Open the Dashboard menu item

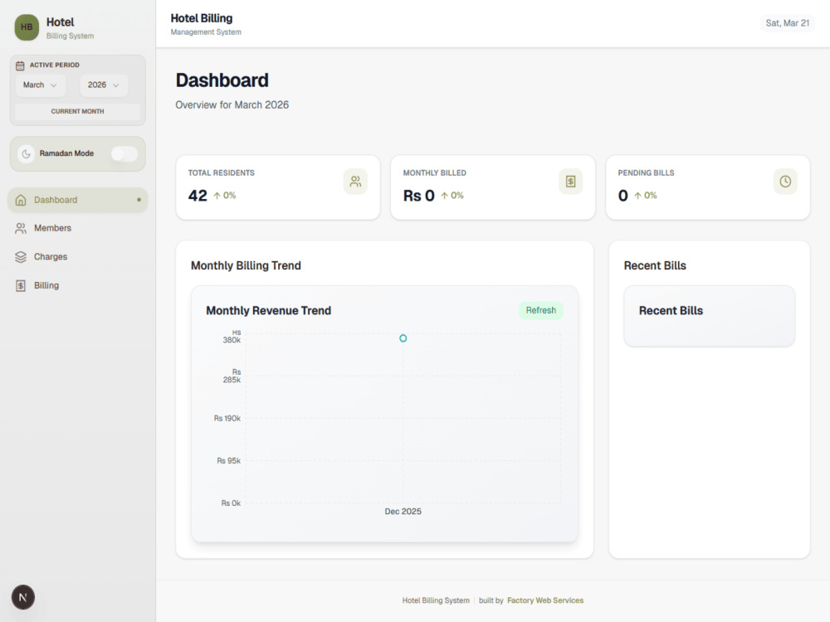[x=78, y=200]
